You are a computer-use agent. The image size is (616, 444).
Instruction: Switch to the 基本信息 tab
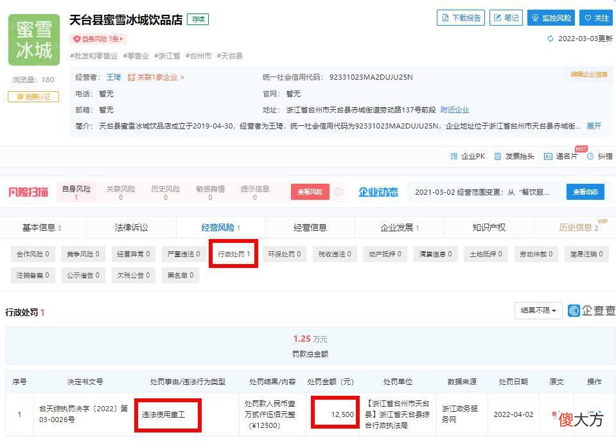[x=42, y=227]
